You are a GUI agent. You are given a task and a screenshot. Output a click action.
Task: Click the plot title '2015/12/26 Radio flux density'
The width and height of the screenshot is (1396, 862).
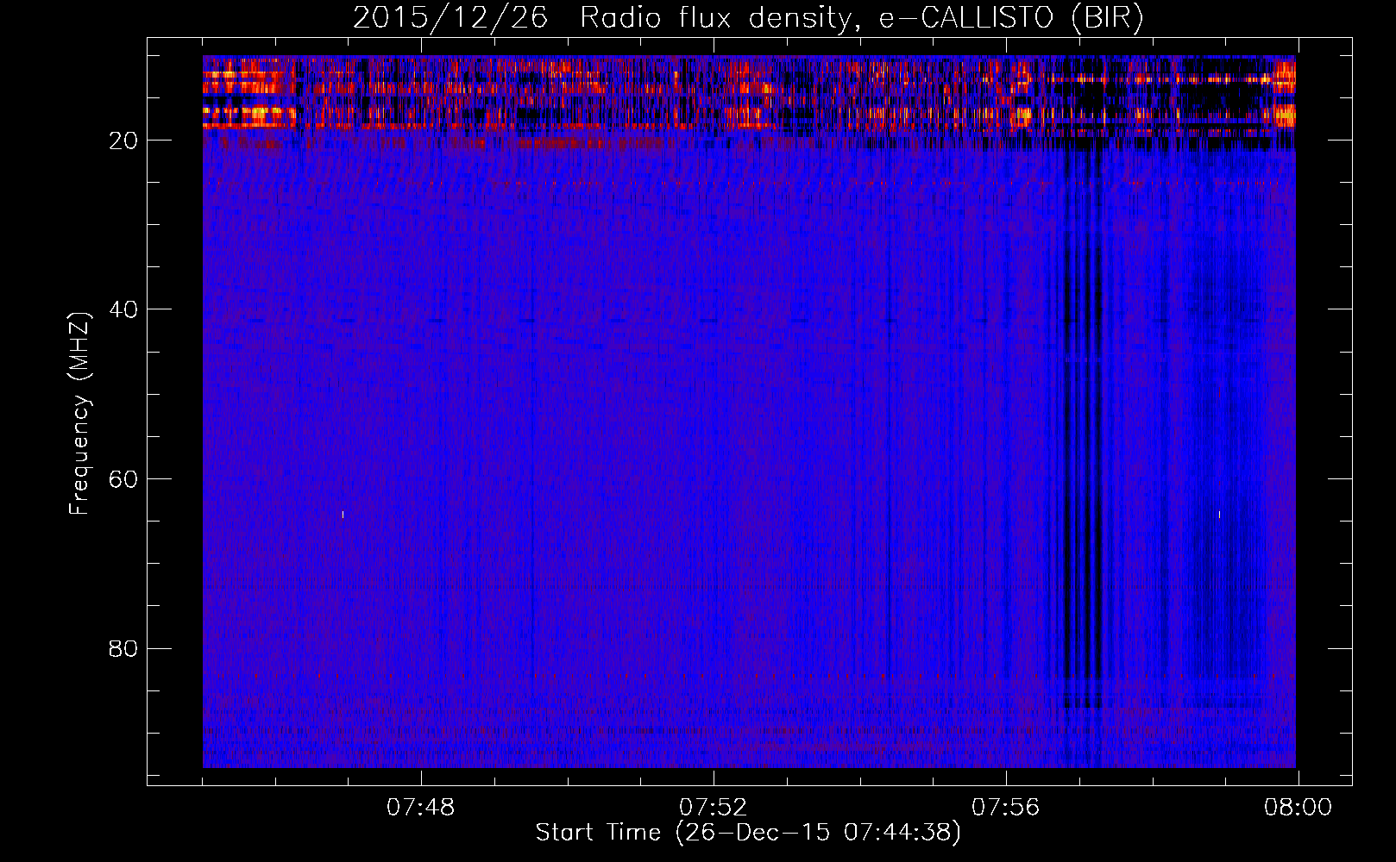748,17
